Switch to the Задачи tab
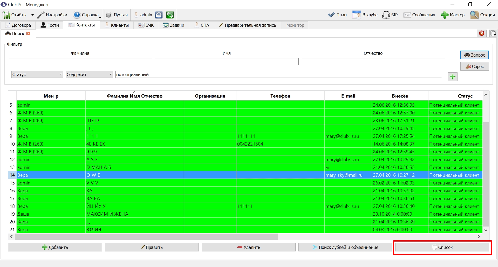 click(x=174, y=25)
